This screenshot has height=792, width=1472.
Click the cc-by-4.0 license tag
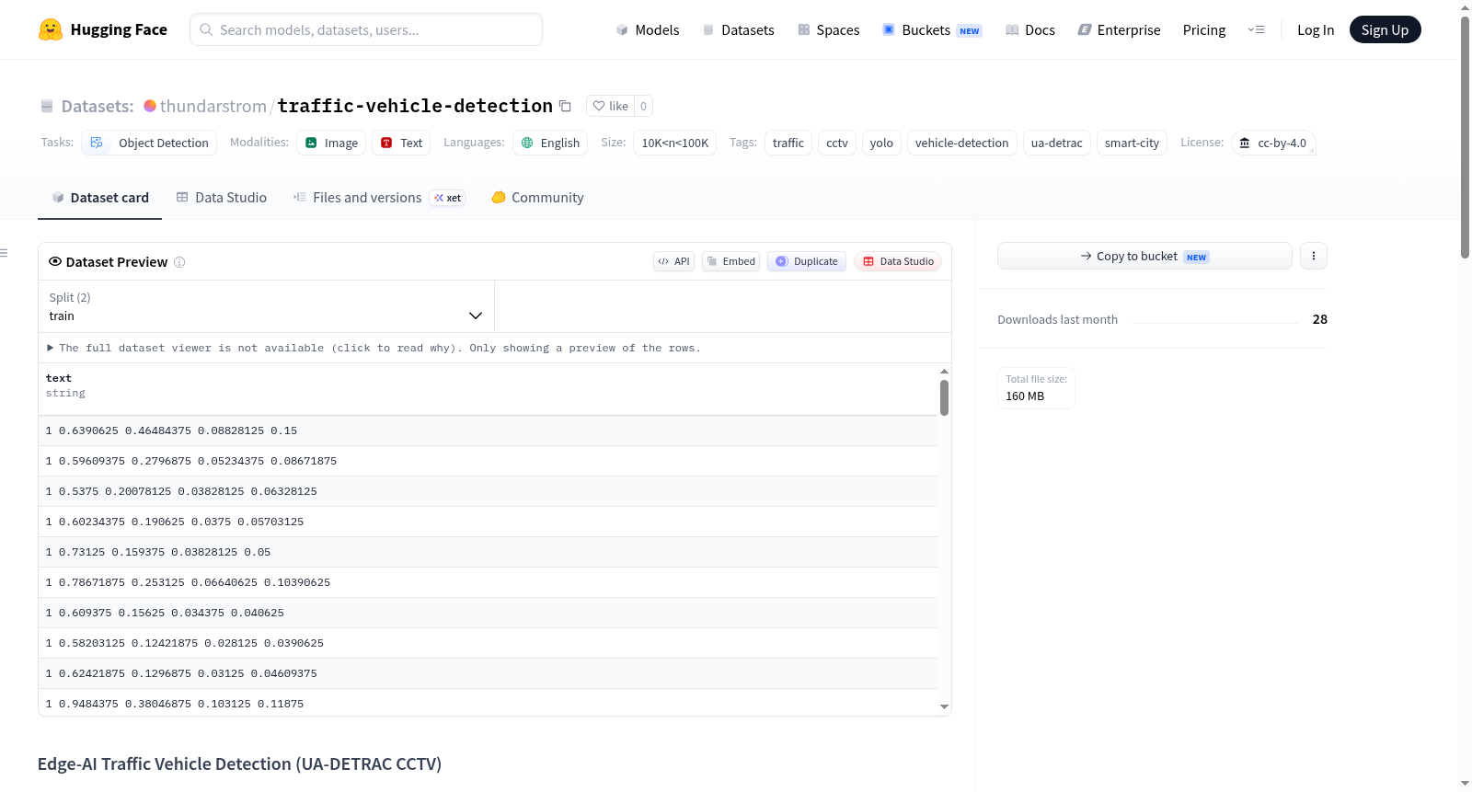coord(1273,143)
